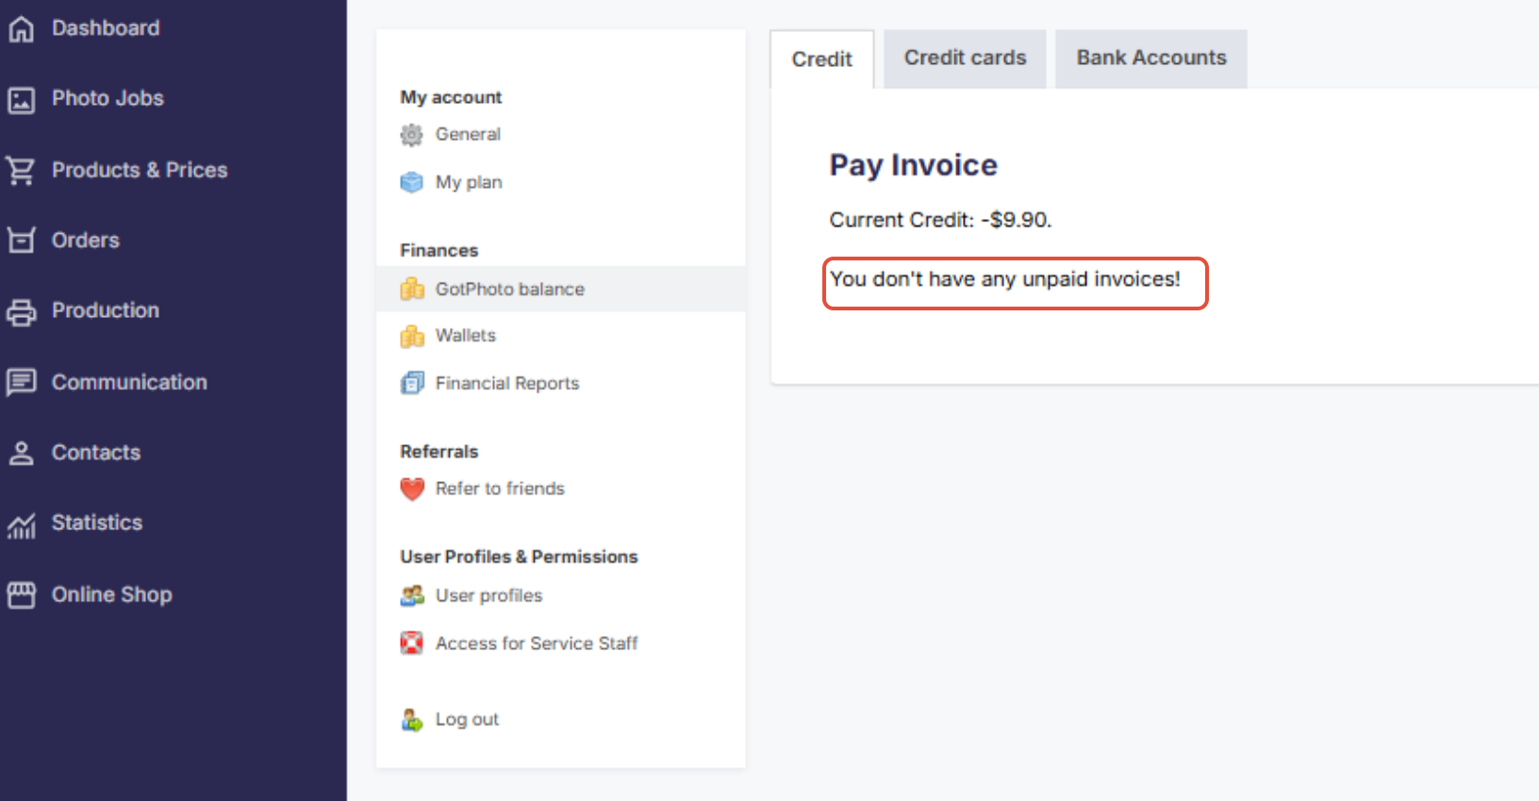The width and height of the screenshot is (1539, 801).
Task: Click the User profiles people icon
Action: pyautogui.click(x=412, y=595)
